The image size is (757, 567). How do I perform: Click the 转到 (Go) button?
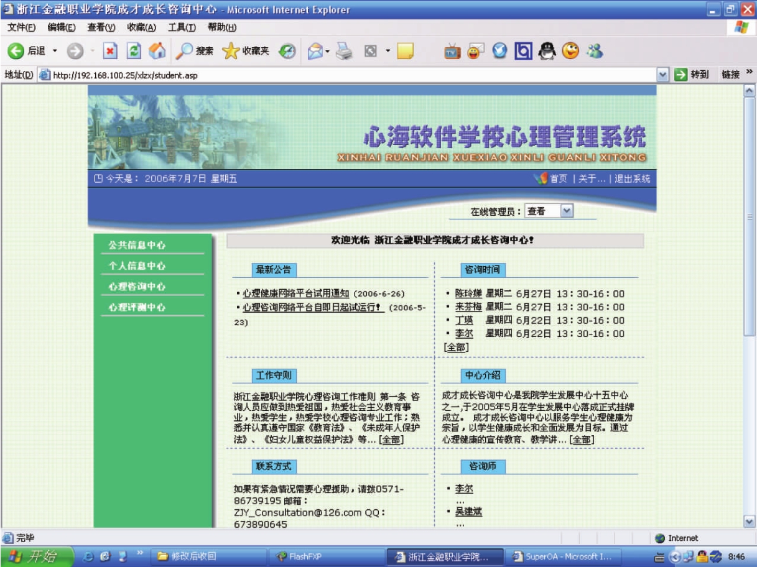pos(692,75)
